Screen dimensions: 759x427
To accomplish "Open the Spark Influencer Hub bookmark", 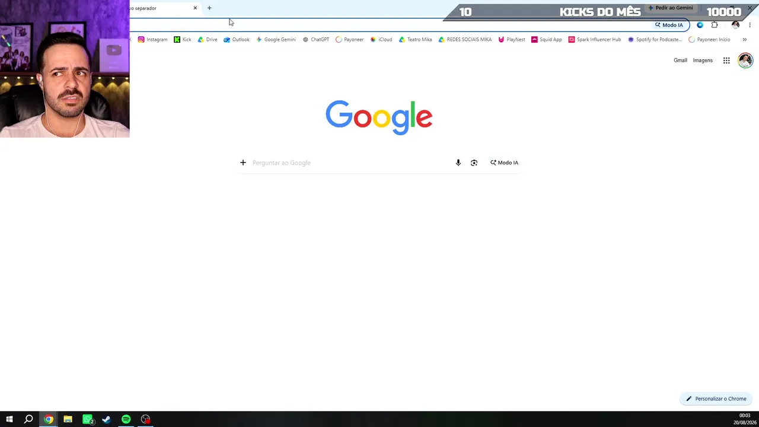I will click(594, 40).
